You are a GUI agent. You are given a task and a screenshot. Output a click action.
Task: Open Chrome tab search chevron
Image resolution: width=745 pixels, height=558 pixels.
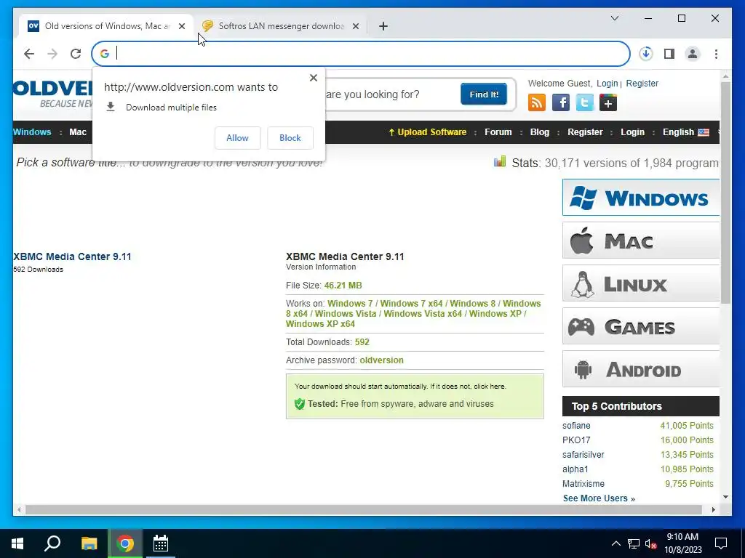[614, 18]
